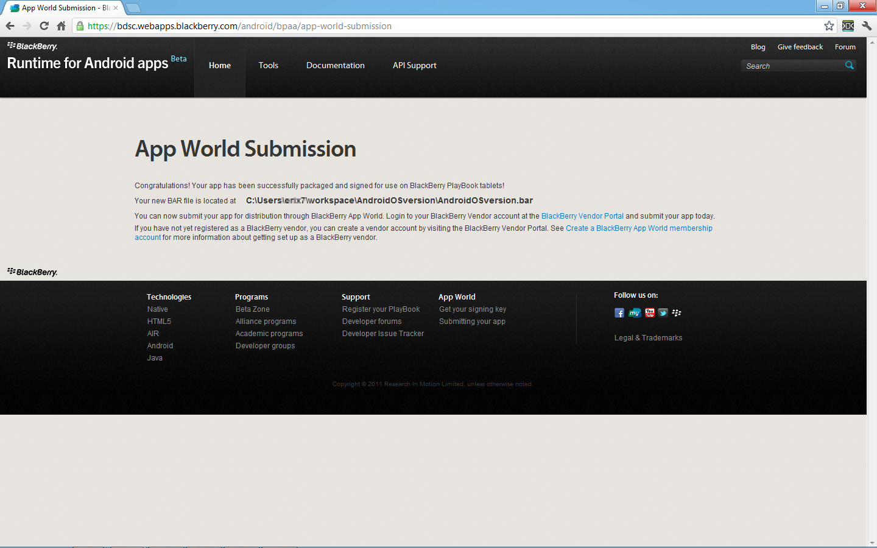
Task: Open the Forum link in the header
Action: (x=845, y=47)
